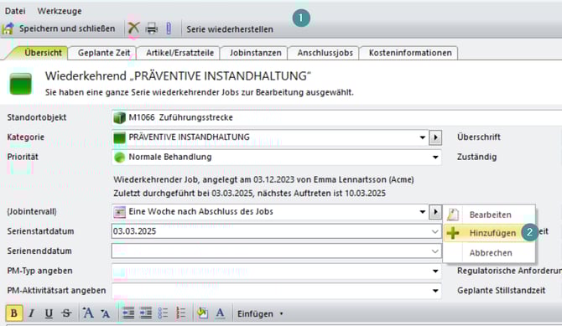
Task: Insert a bulleted list
Action: 163,313
